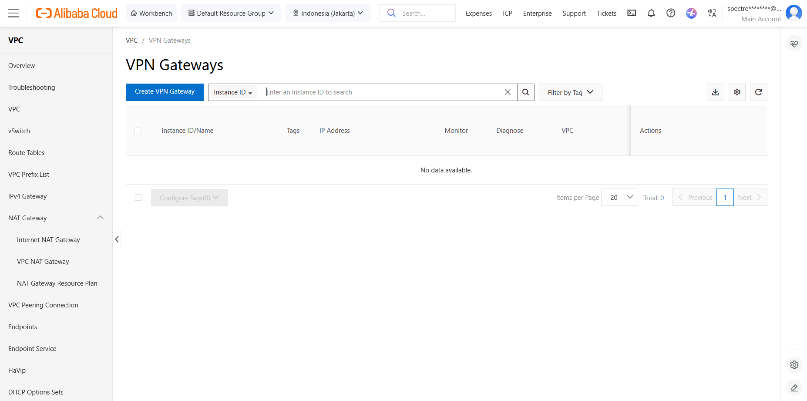Open the notifications bell
807x401 pixels.
[x=651, y=13]
